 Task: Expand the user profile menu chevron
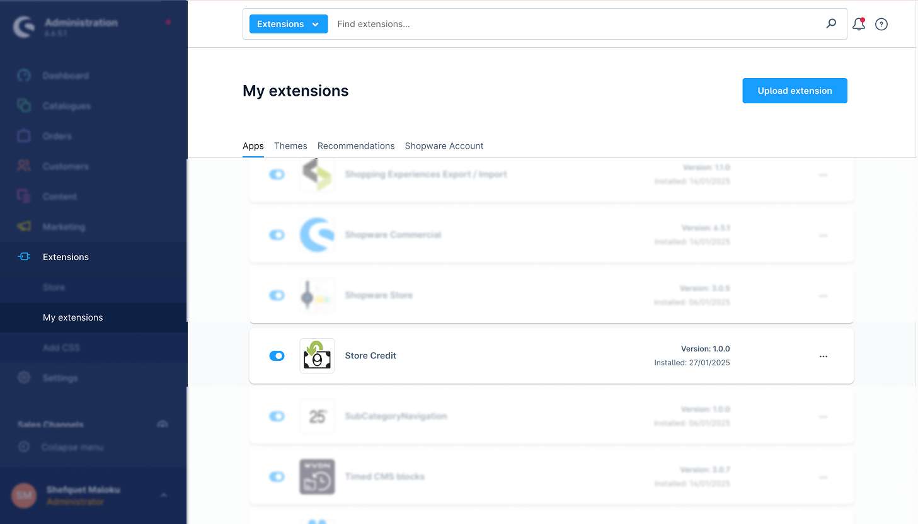pyautogui.click(x=164, y=495)
